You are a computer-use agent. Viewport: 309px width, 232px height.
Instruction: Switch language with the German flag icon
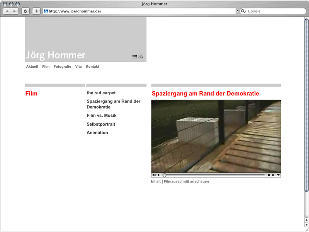click(134, 56)
